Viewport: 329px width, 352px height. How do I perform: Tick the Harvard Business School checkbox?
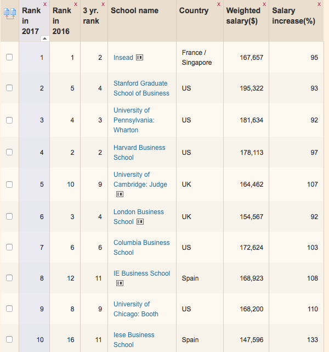(9, 152)
